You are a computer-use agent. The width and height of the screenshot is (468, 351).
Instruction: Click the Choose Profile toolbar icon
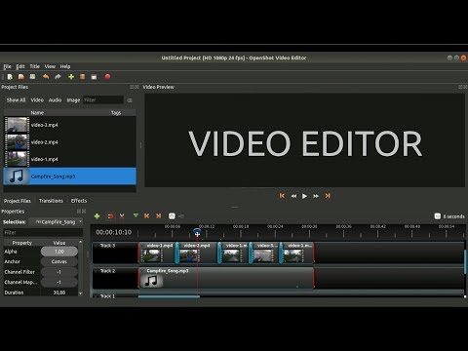tap(82, 77)
